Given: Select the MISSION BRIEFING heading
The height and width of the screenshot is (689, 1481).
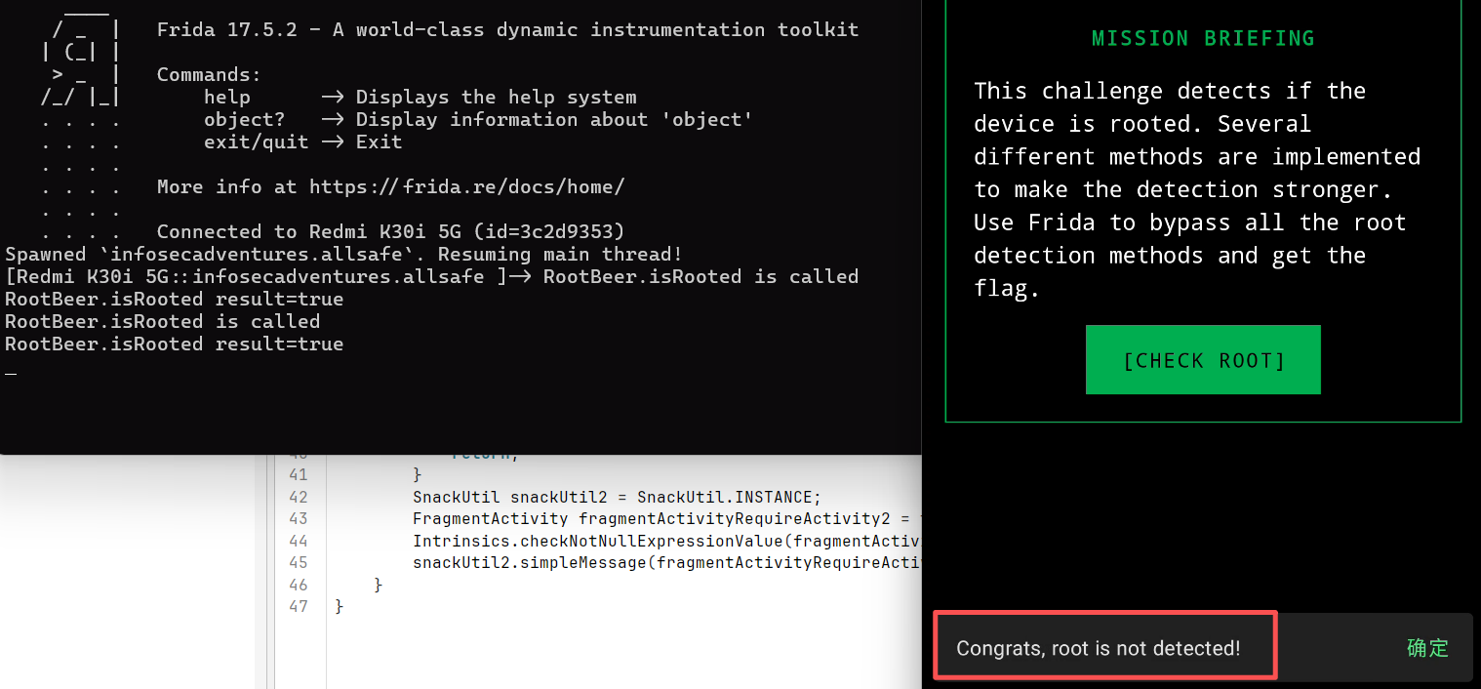Looking at the screenshot, I should (x=1203, y=39).
